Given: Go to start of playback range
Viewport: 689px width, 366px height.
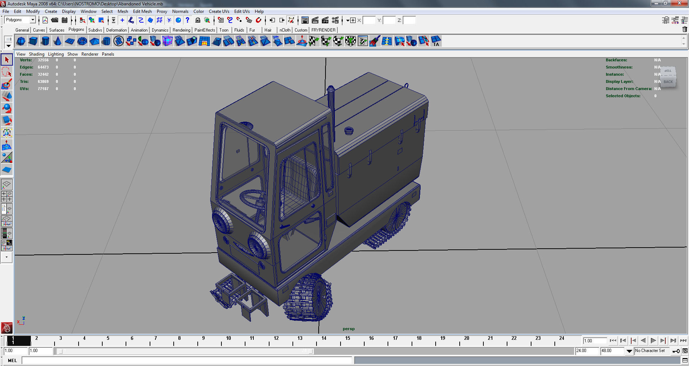Looking at the screenshot, I should 613,341.
